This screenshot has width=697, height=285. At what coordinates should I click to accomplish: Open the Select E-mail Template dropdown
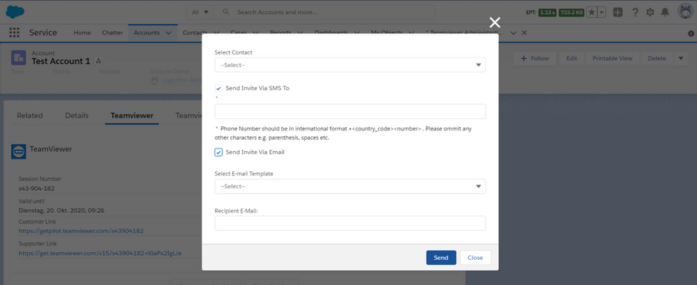pyautogui.click(x=350, y=186)
